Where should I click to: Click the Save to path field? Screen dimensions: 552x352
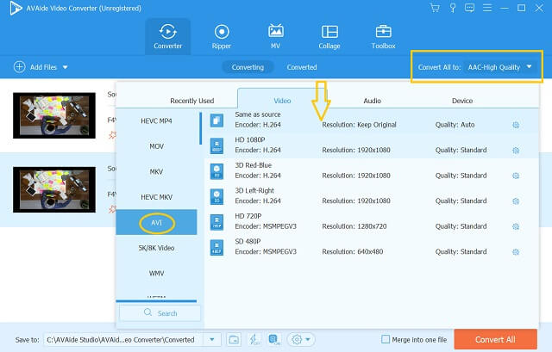124,340
